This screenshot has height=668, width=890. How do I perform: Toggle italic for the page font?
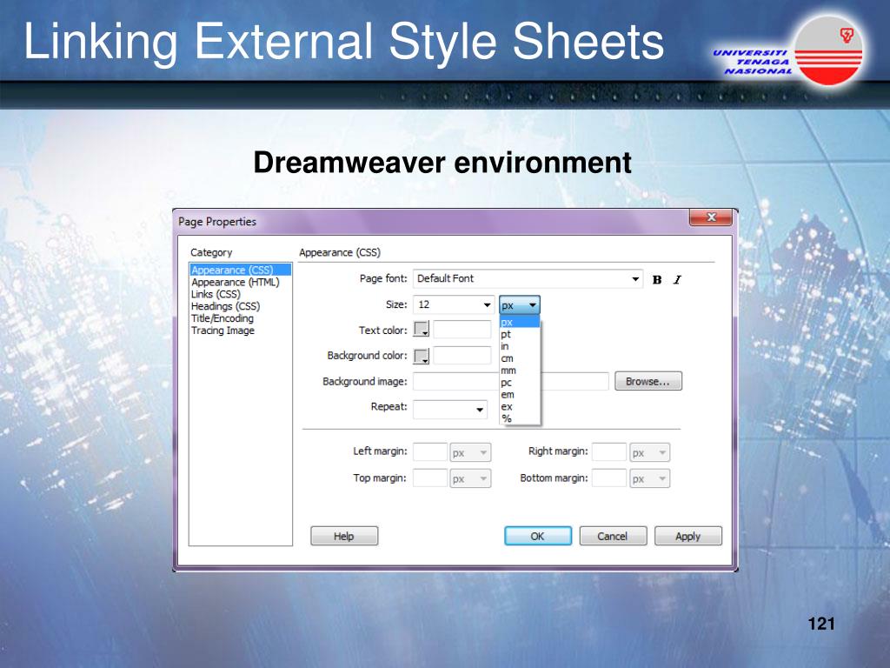coord(677,279)
